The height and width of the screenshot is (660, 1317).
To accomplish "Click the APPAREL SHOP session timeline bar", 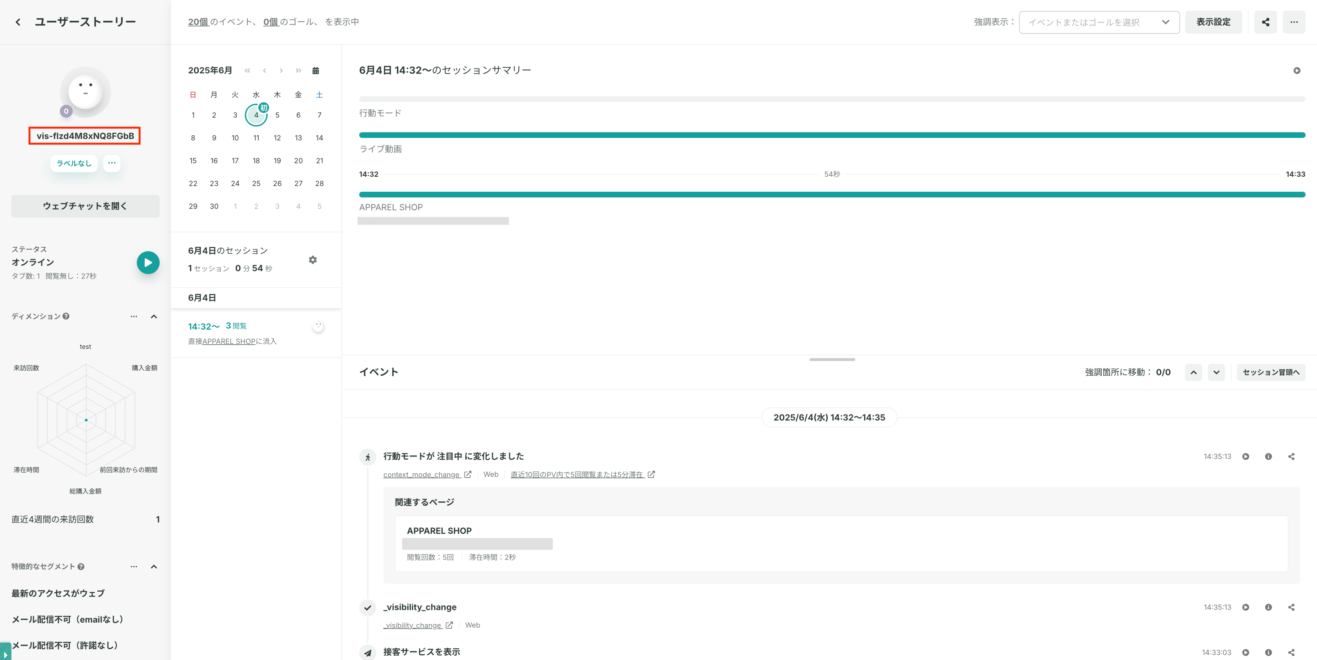I will coord(832,195).
